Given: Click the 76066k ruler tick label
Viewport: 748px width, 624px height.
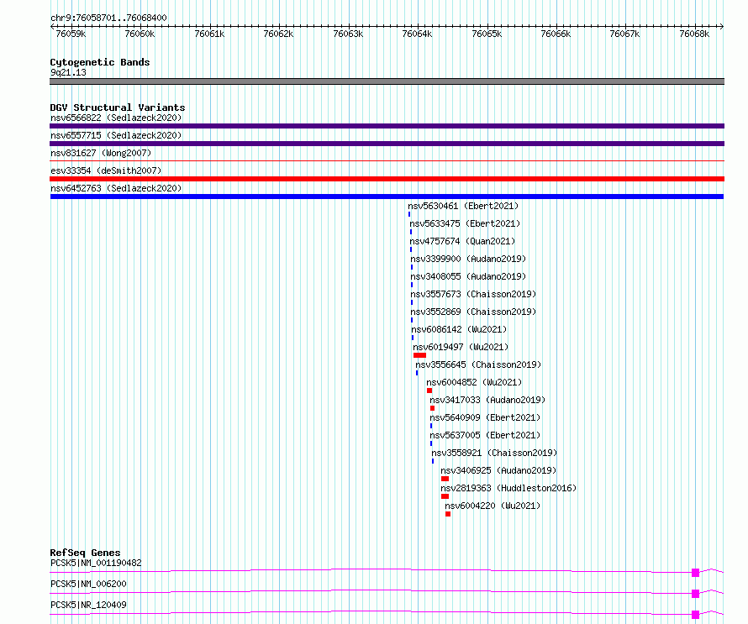Looking at the screenshot, I should coord(556,34).
